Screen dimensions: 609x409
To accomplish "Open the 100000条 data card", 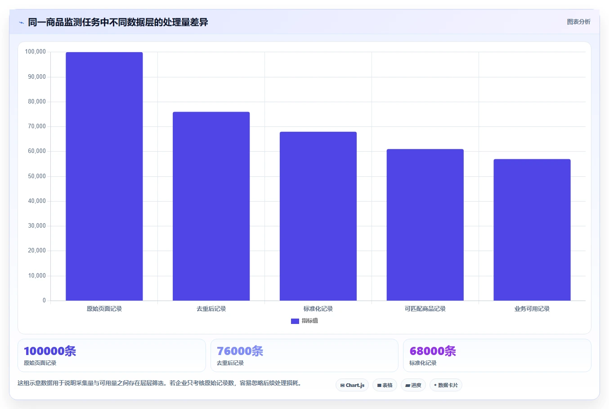I will tap(112, 355).
